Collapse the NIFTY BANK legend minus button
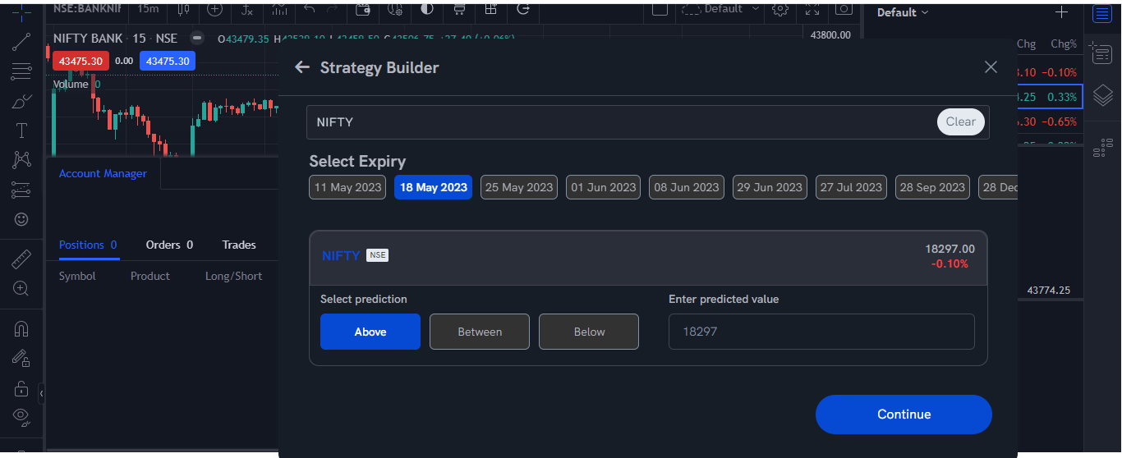This screenshot has width=1122, height=458. 196,38
